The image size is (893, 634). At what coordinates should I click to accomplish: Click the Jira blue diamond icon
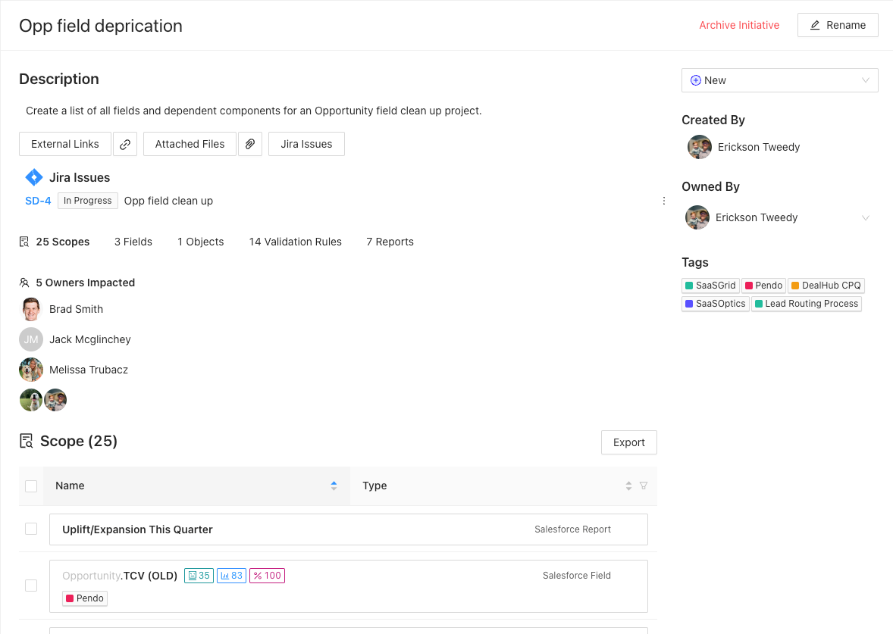pos(33,176)
